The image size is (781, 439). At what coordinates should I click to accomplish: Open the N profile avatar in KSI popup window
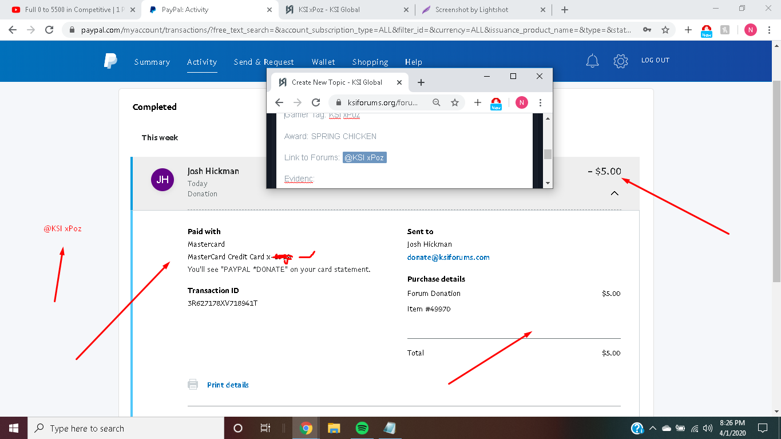(x=521, y=102)
